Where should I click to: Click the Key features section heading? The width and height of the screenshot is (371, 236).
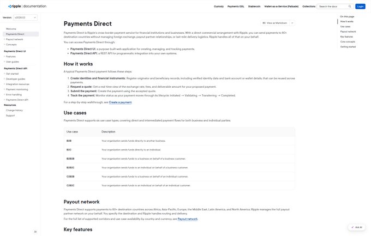tap(78, 229)
